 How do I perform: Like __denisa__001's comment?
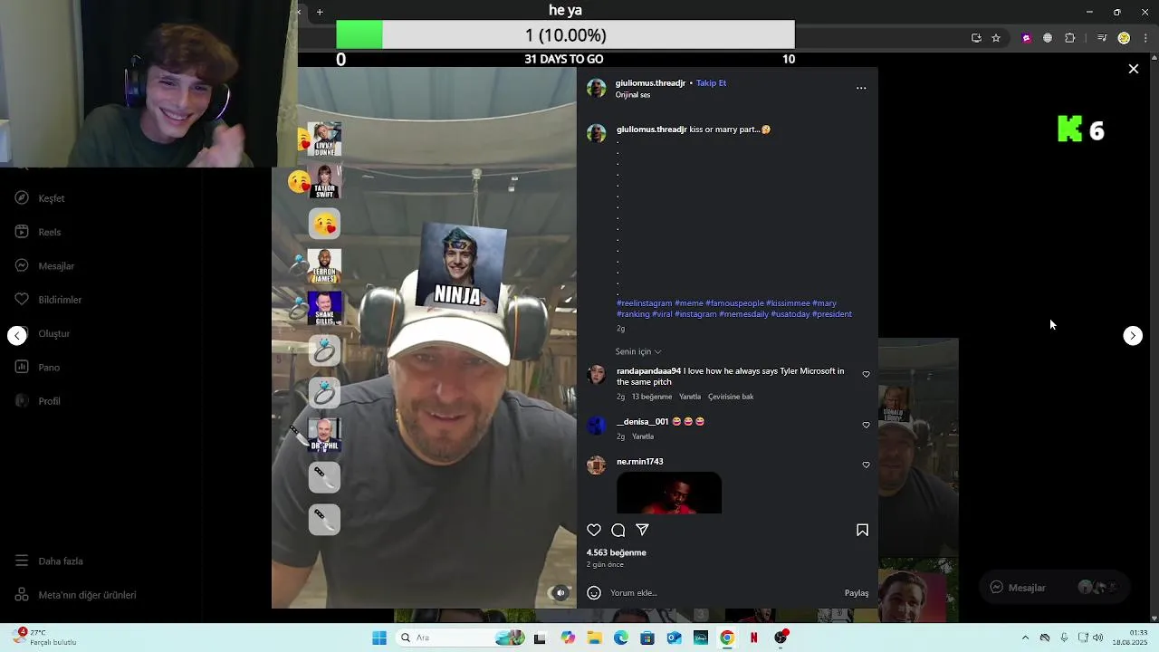(866, 425)
